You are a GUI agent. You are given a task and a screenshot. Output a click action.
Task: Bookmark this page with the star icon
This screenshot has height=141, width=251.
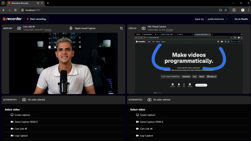tap(226, 10)
